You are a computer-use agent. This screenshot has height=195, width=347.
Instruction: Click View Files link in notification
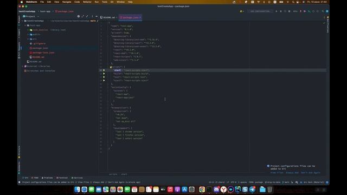277,173
